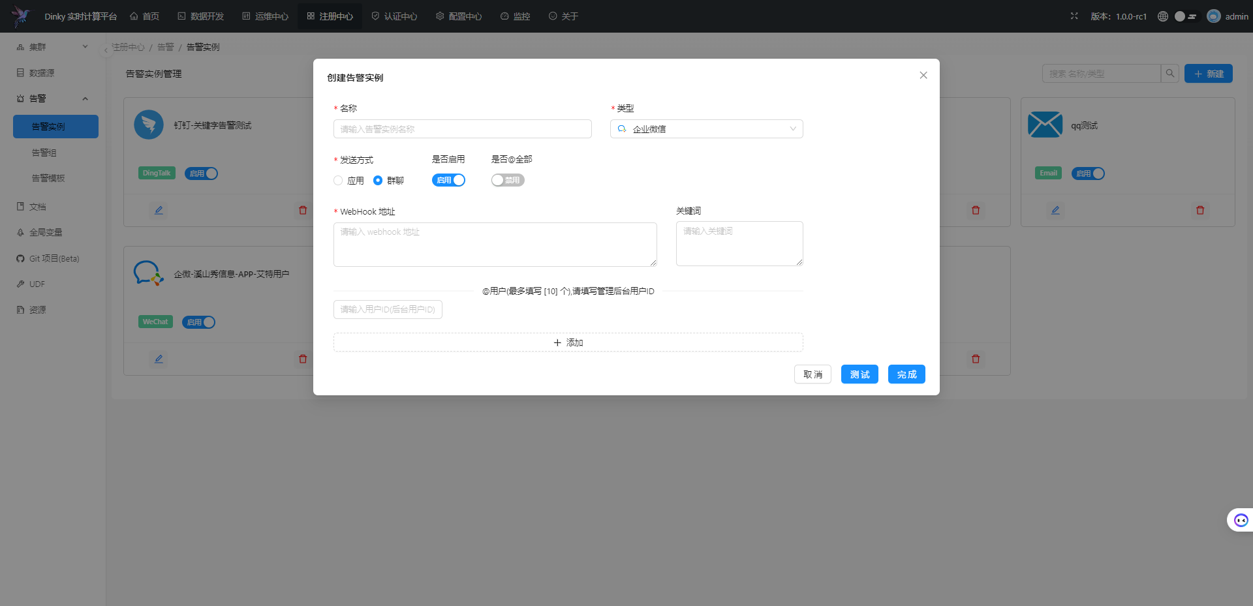
Task: Click the WeChat logo on 企微 card
Action: 149,273
